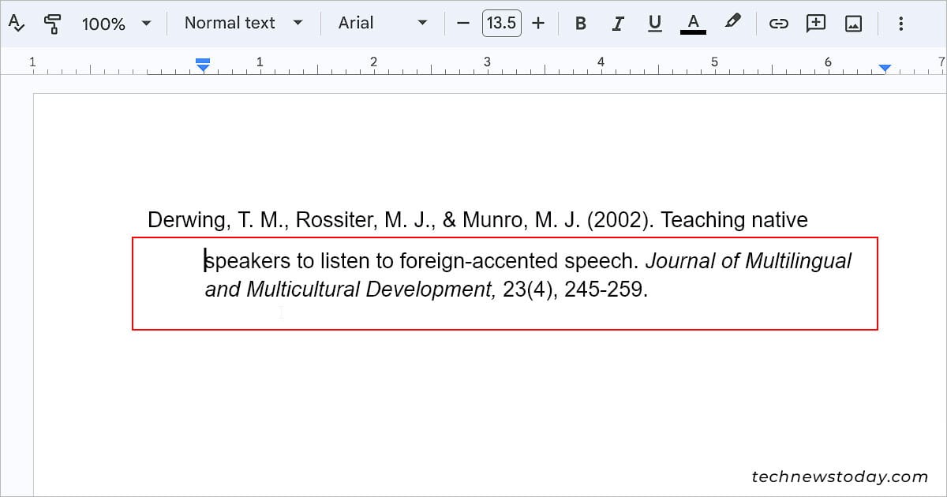Click the font size field showing 13.5
The height and width of the screenshot is (497, 947).
[501, 23]
